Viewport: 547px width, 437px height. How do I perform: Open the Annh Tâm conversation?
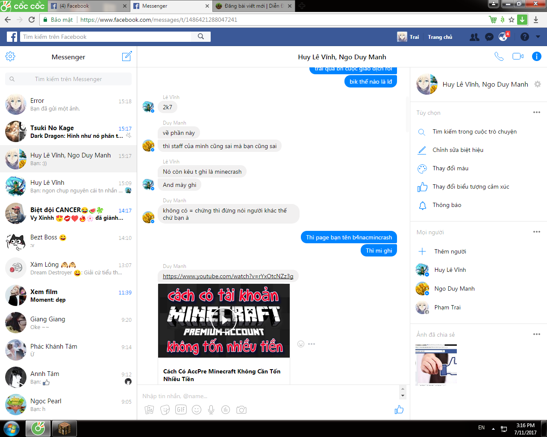[x=68, y=378]
